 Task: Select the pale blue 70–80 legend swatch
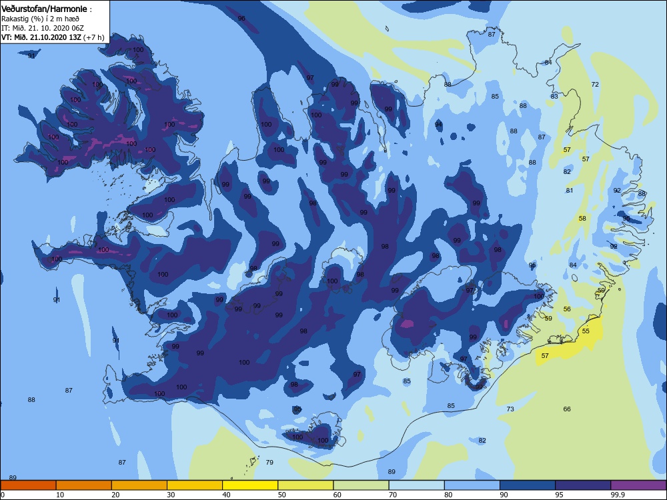416,485
